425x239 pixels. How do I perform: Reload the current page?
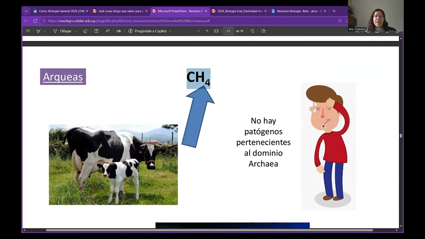point(35,21)
